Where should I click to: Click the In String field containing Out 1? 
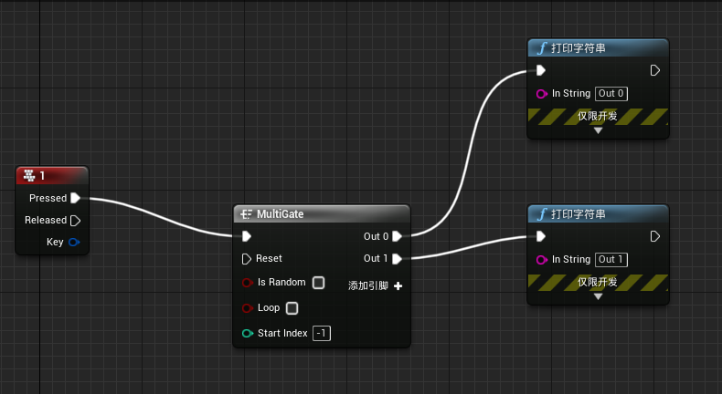pos(611,259)
